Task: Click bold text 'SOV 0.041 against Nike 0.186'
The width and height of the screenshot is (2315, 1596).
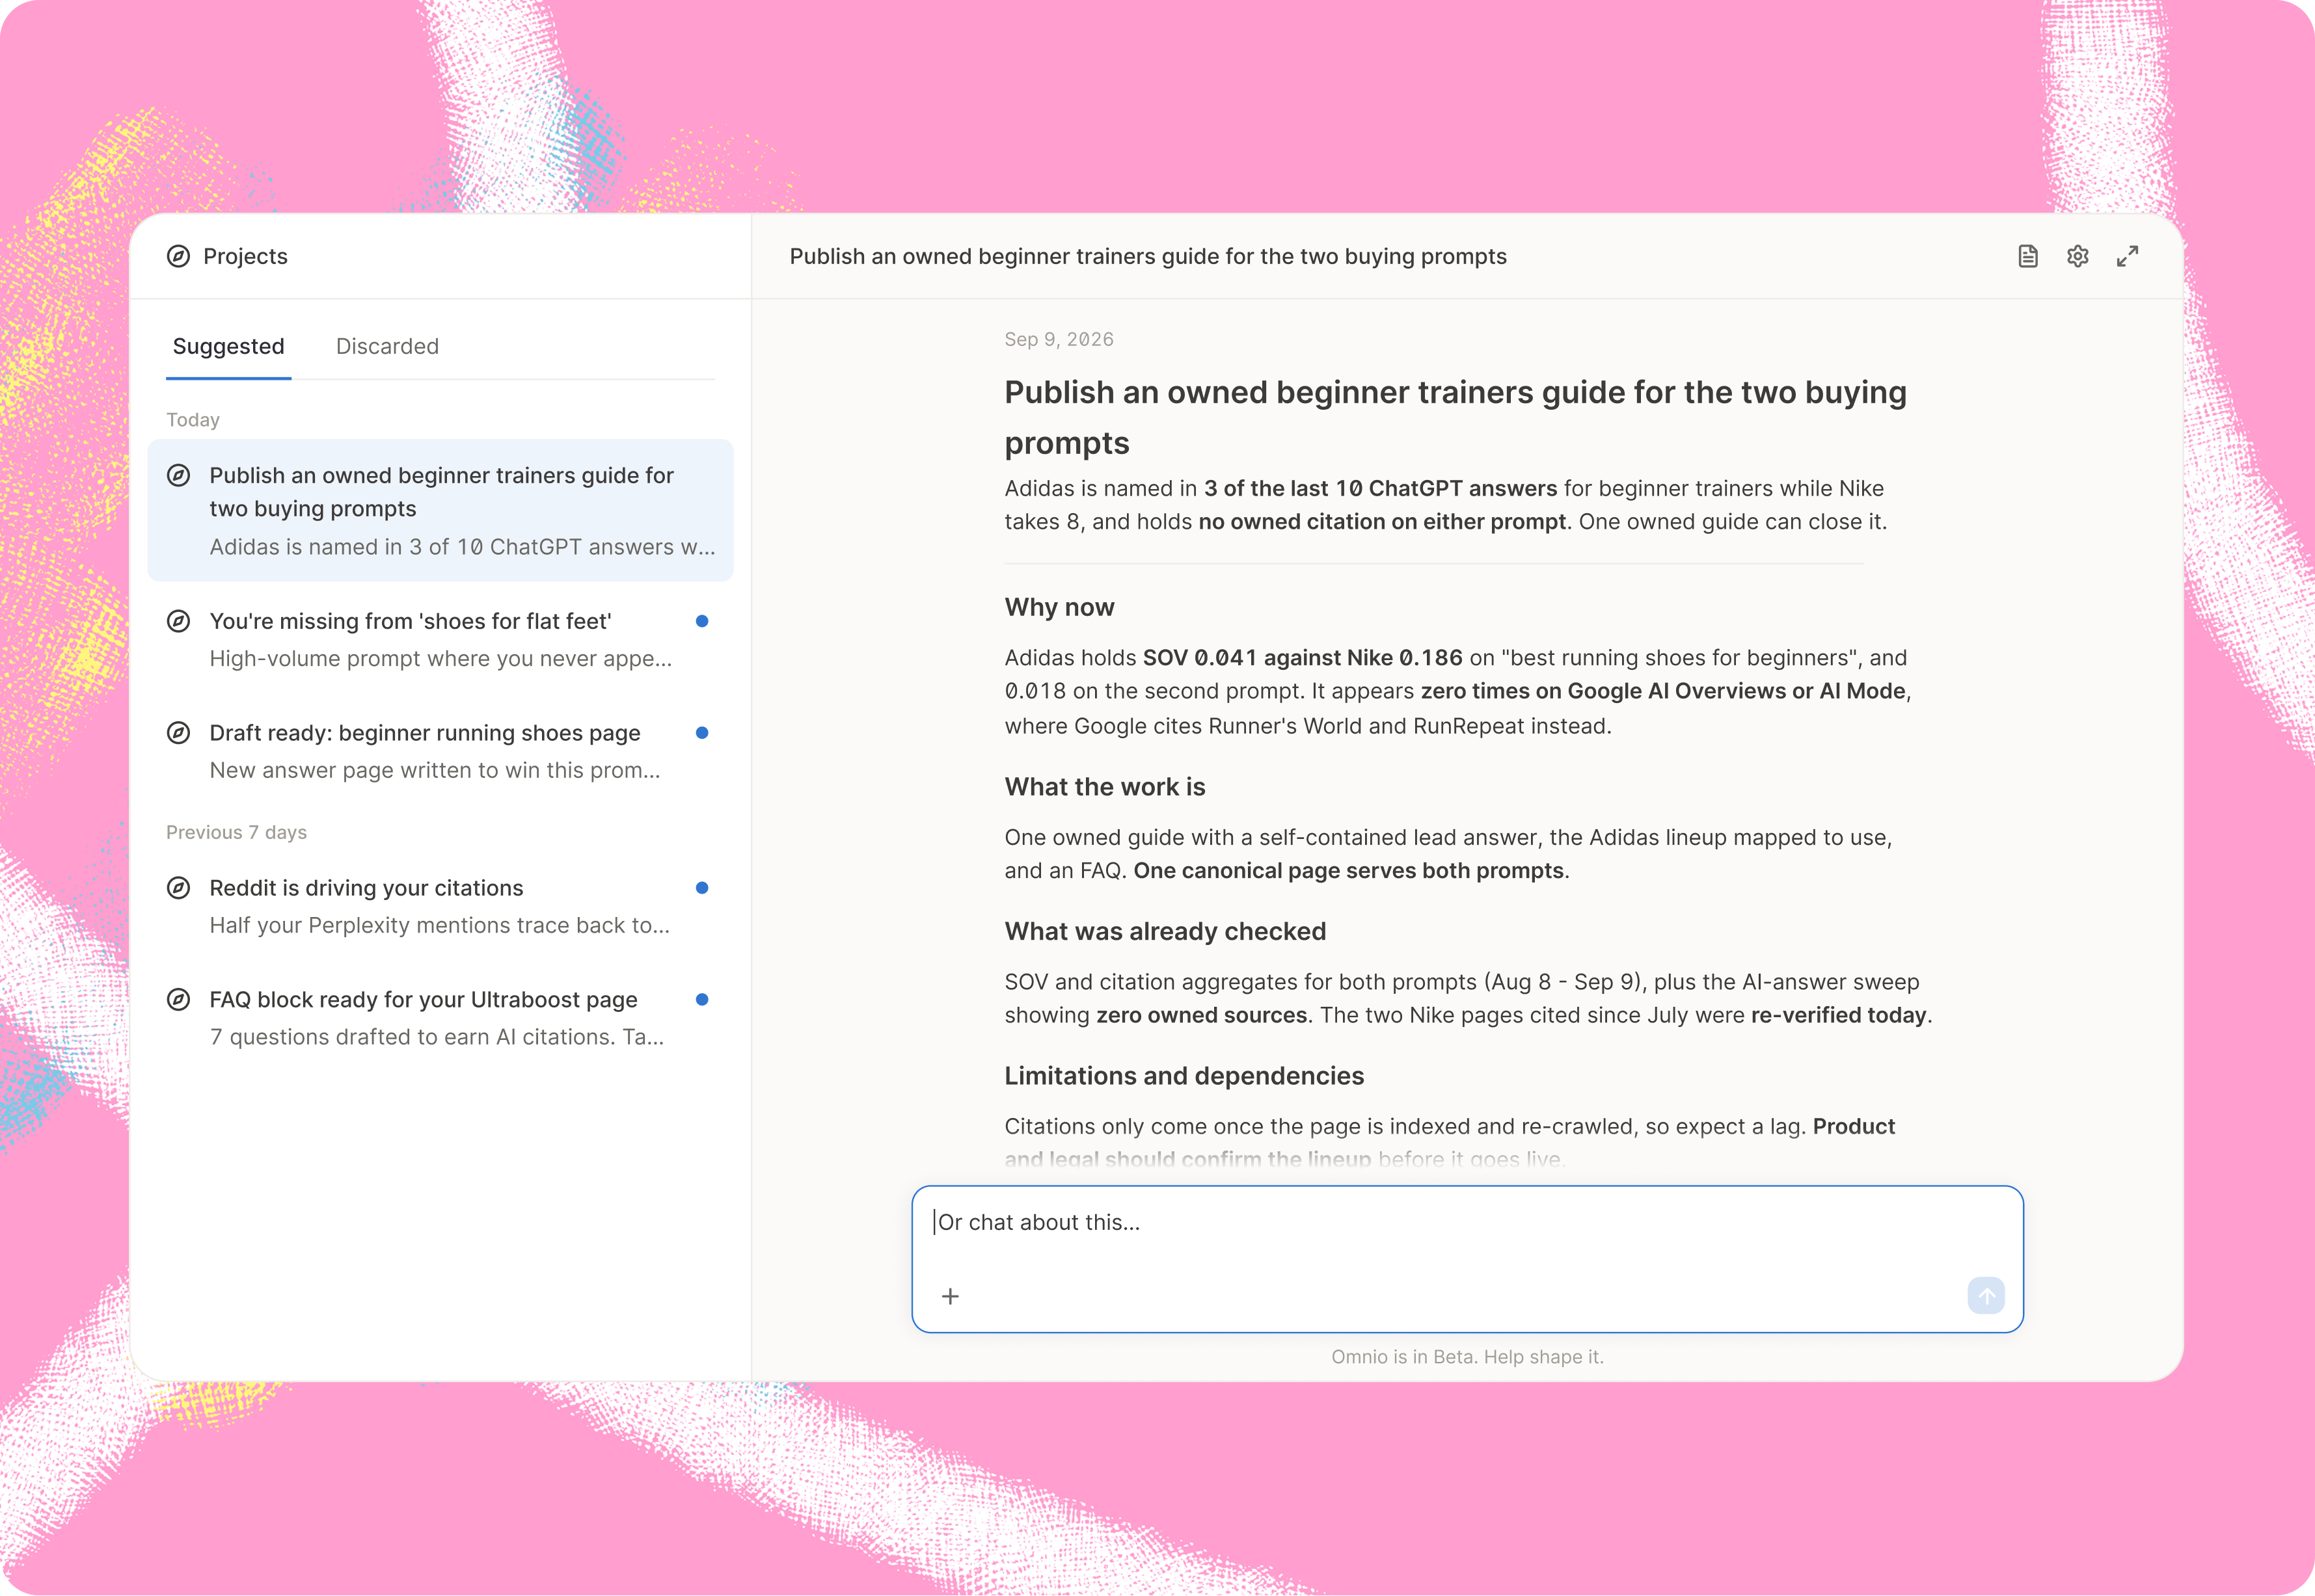Action: coord(1303,658)
